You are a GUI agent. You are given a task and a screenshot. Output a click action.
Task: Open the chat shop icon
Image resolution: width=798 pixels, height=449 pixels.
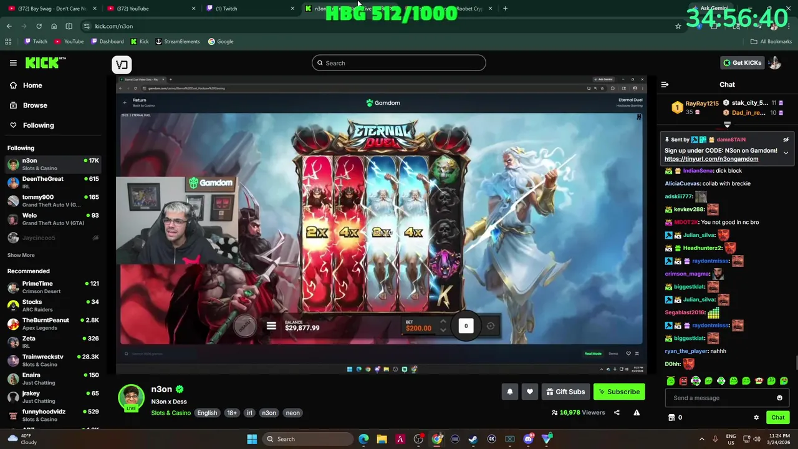(671, 417)
